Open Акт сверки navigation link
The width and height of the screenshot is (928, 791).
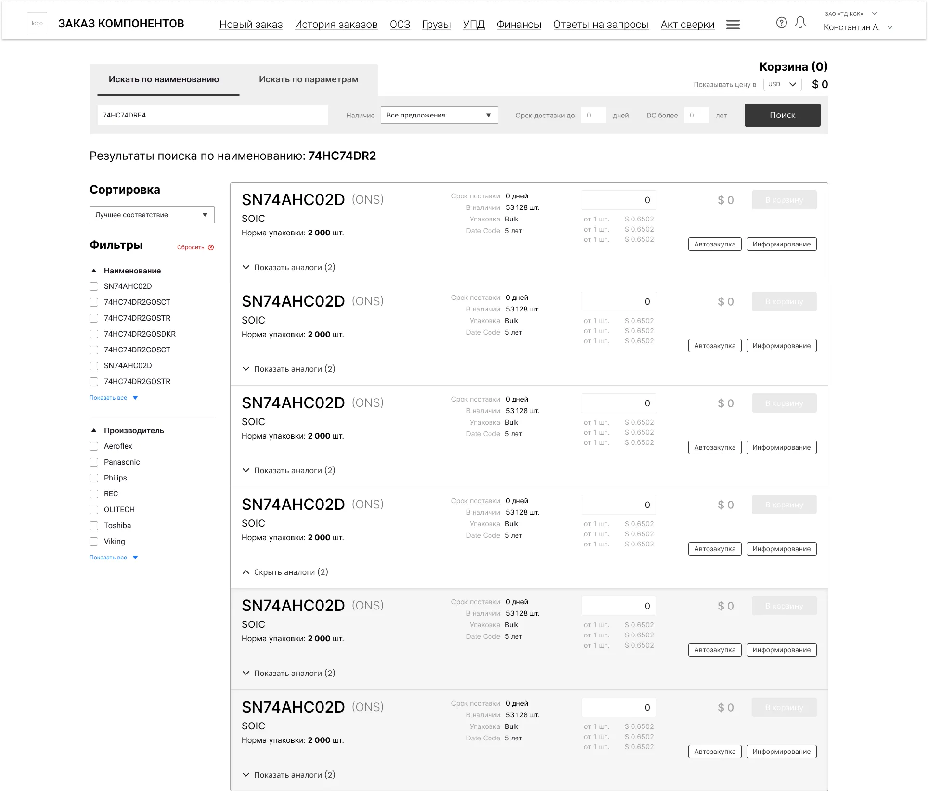pyautogui.click(x=687, y=25)
